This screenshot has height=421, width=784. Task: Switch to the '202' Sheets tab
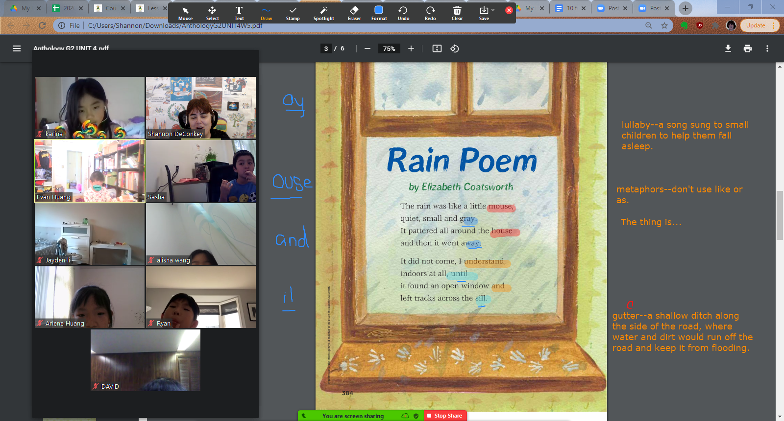68,8
